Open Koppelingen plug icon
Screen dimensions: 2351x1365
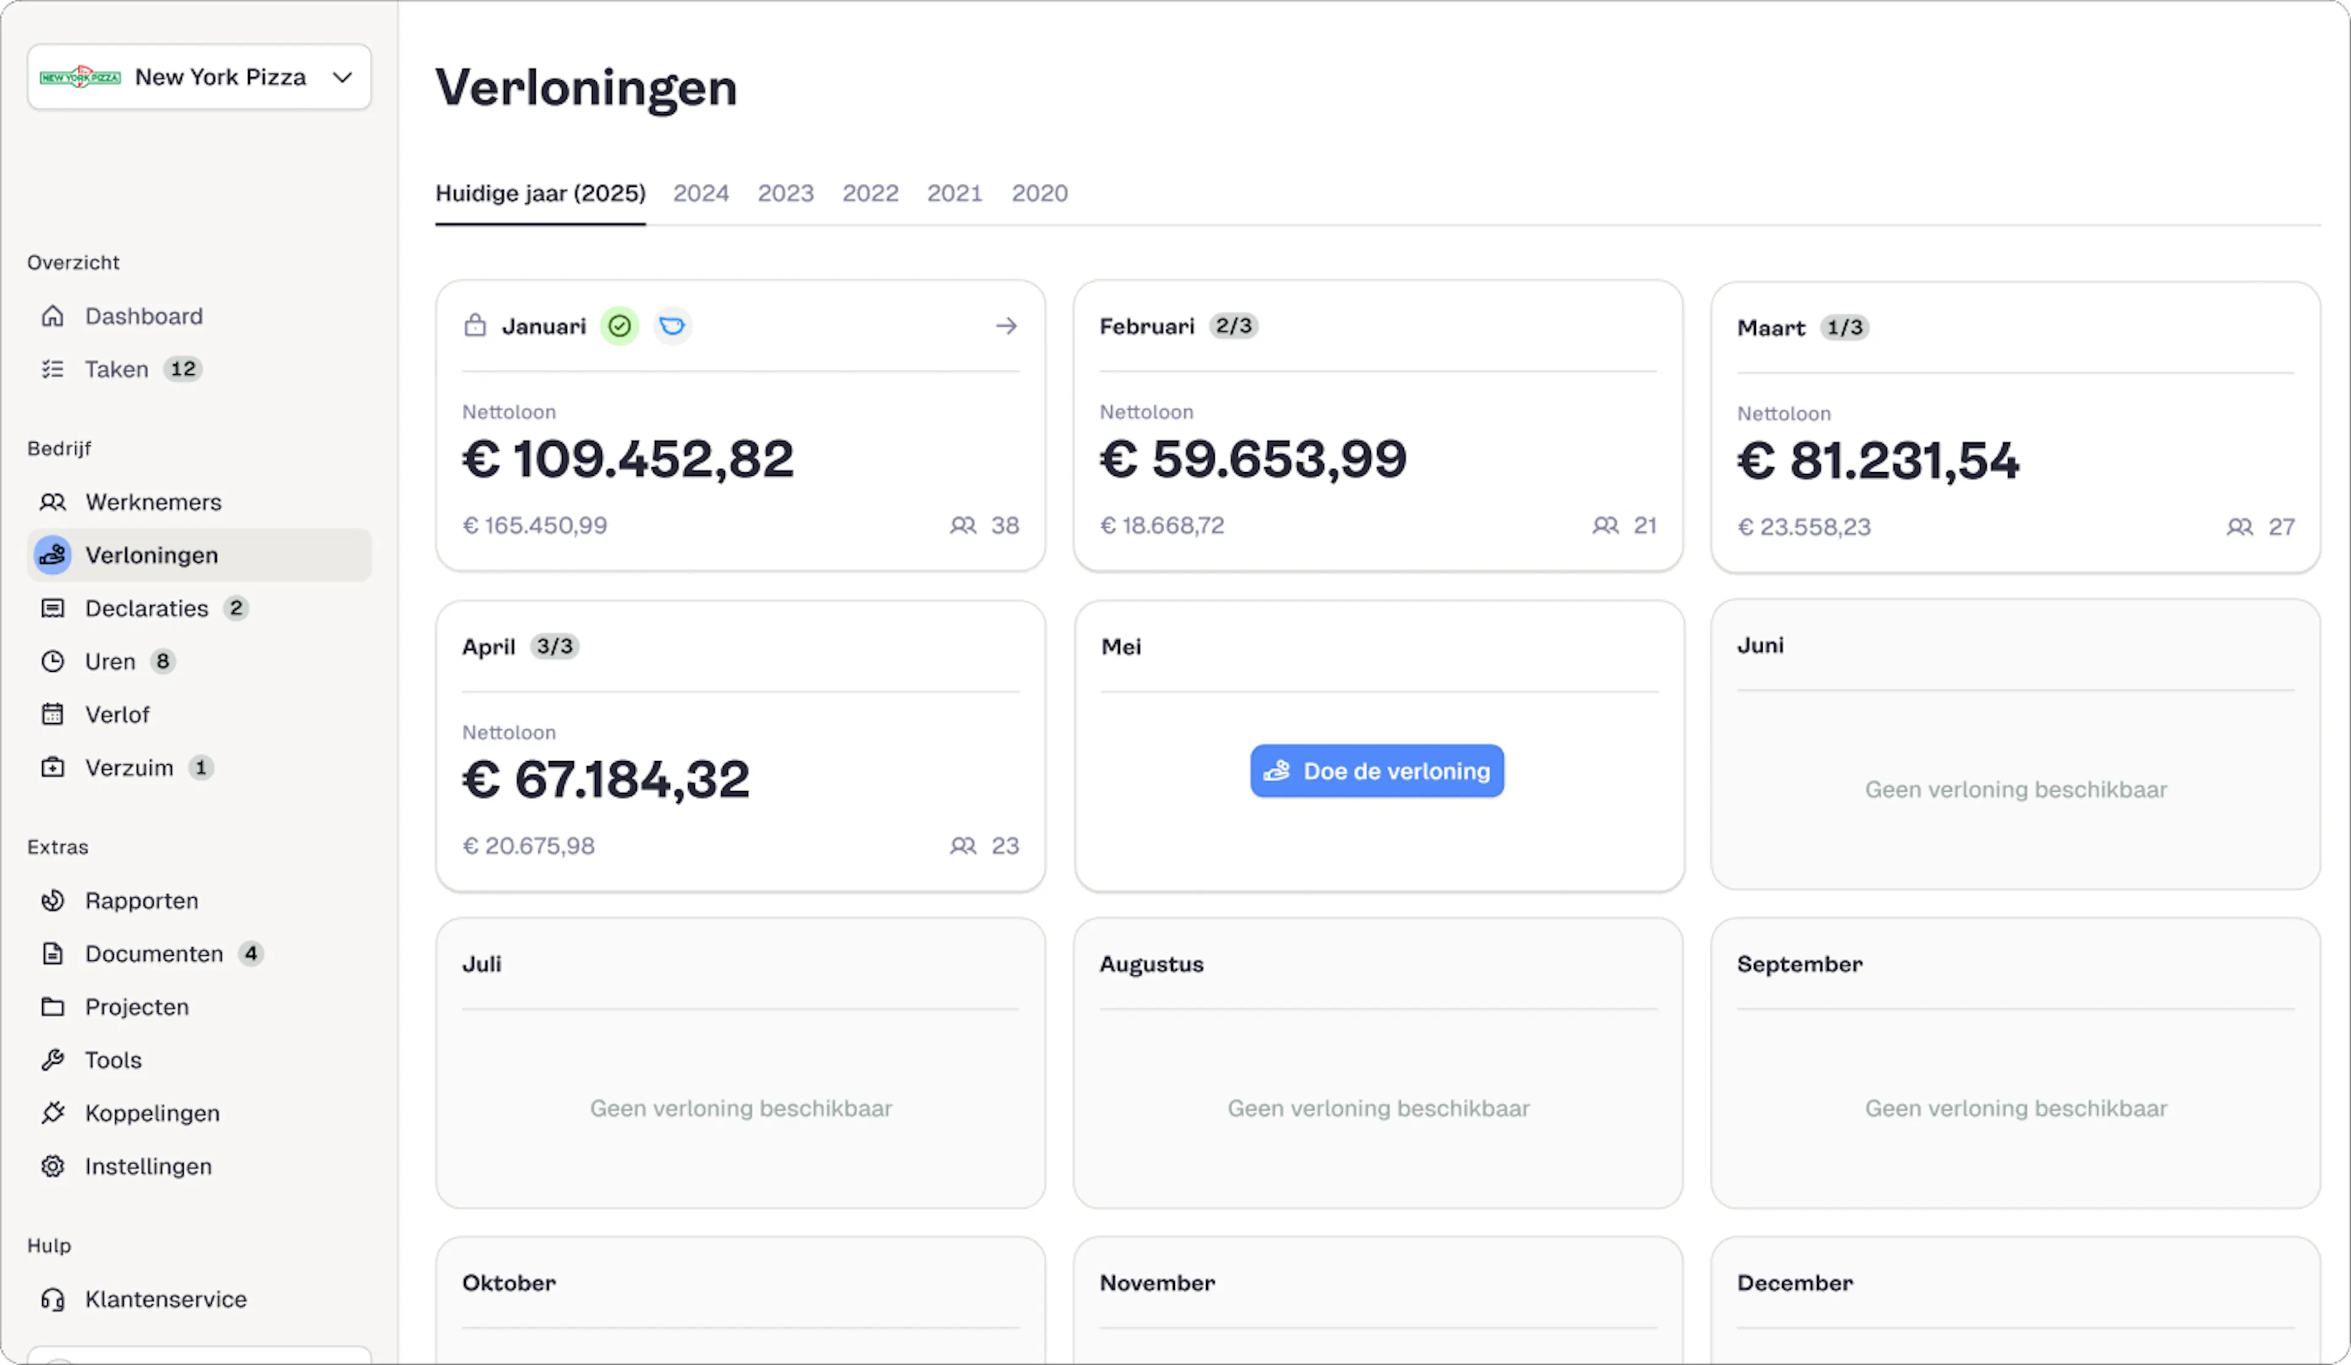[x=53, y=1113]
